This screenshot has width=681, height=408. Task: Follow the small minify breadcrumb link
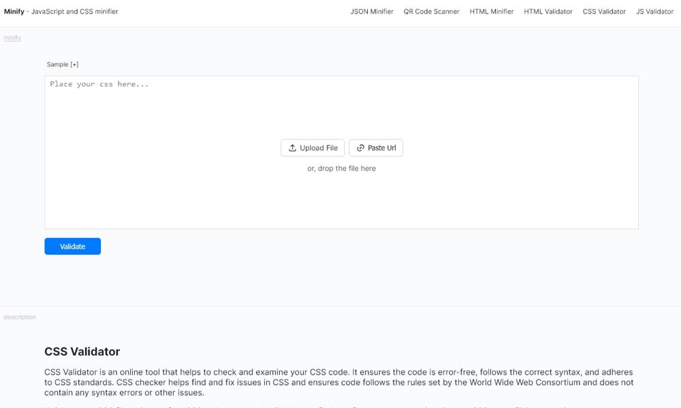point(12,38)
